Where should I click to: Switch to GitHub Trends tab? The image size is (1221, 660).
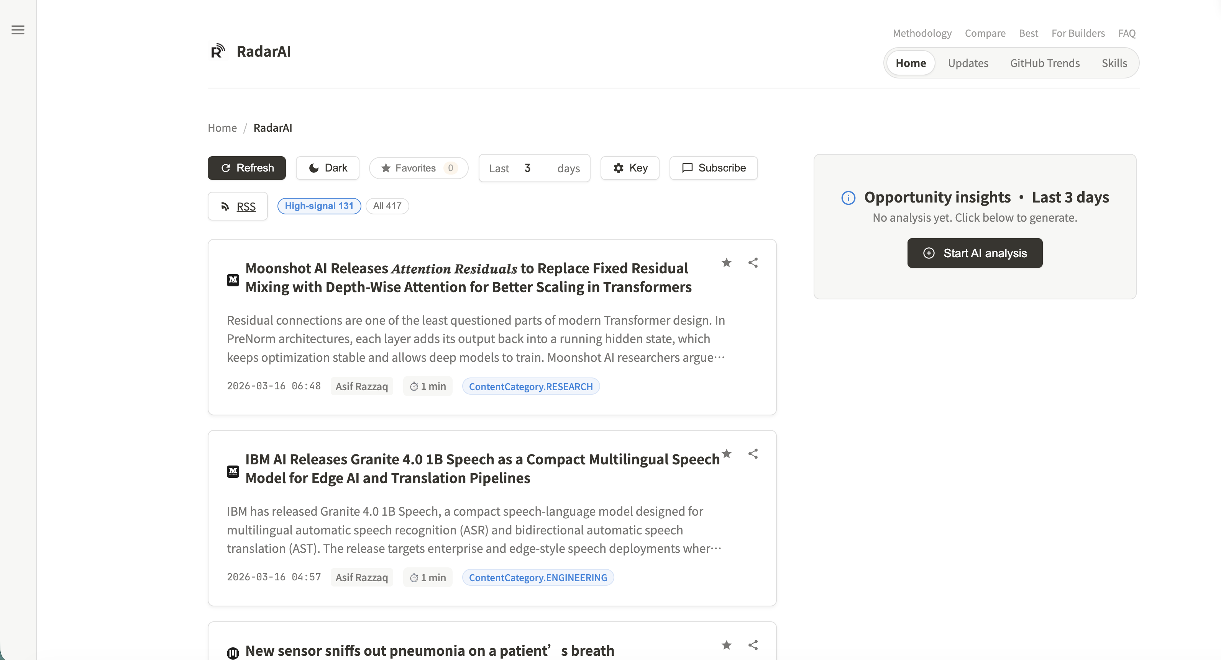click(1045, 63)
